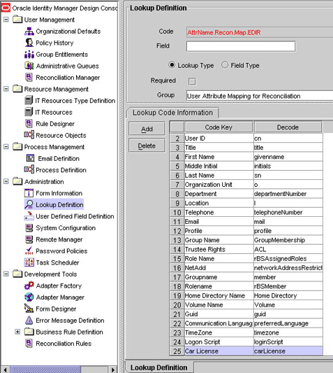Select the Reconciliation Rules icon
This screenshot has width=333, height=373.
pos(29,344)
